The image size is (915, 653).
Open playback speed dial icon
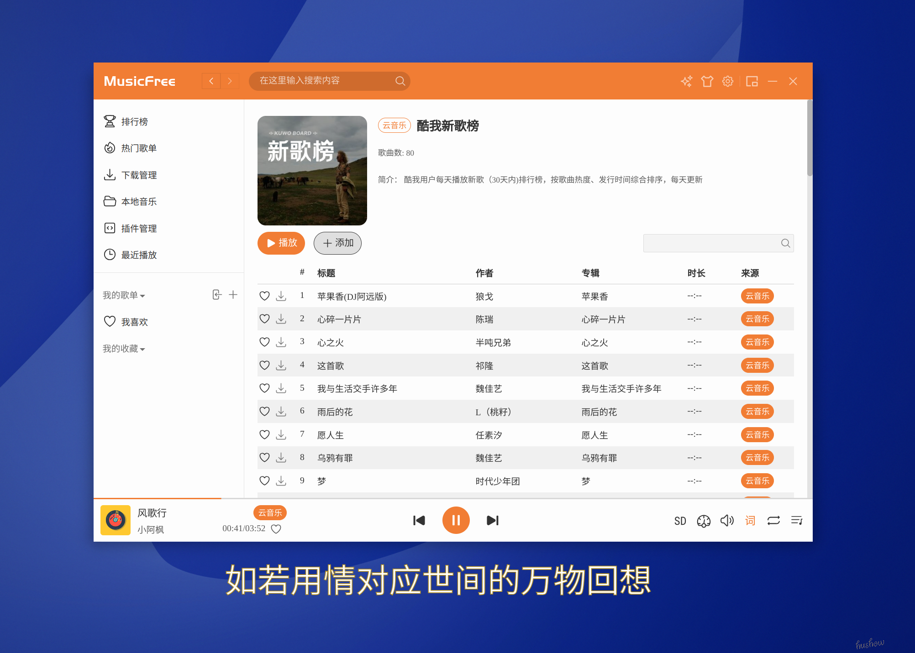704,521
